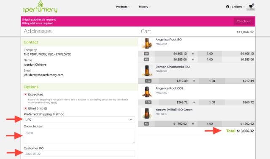Expand the History menu
Viewport: 270px width, 159px height.
click(145, 7)
